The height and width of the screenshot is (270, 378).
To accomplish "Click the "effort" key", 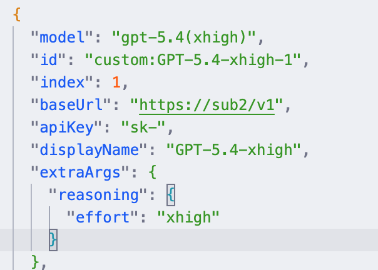I will tap(103, 217).
